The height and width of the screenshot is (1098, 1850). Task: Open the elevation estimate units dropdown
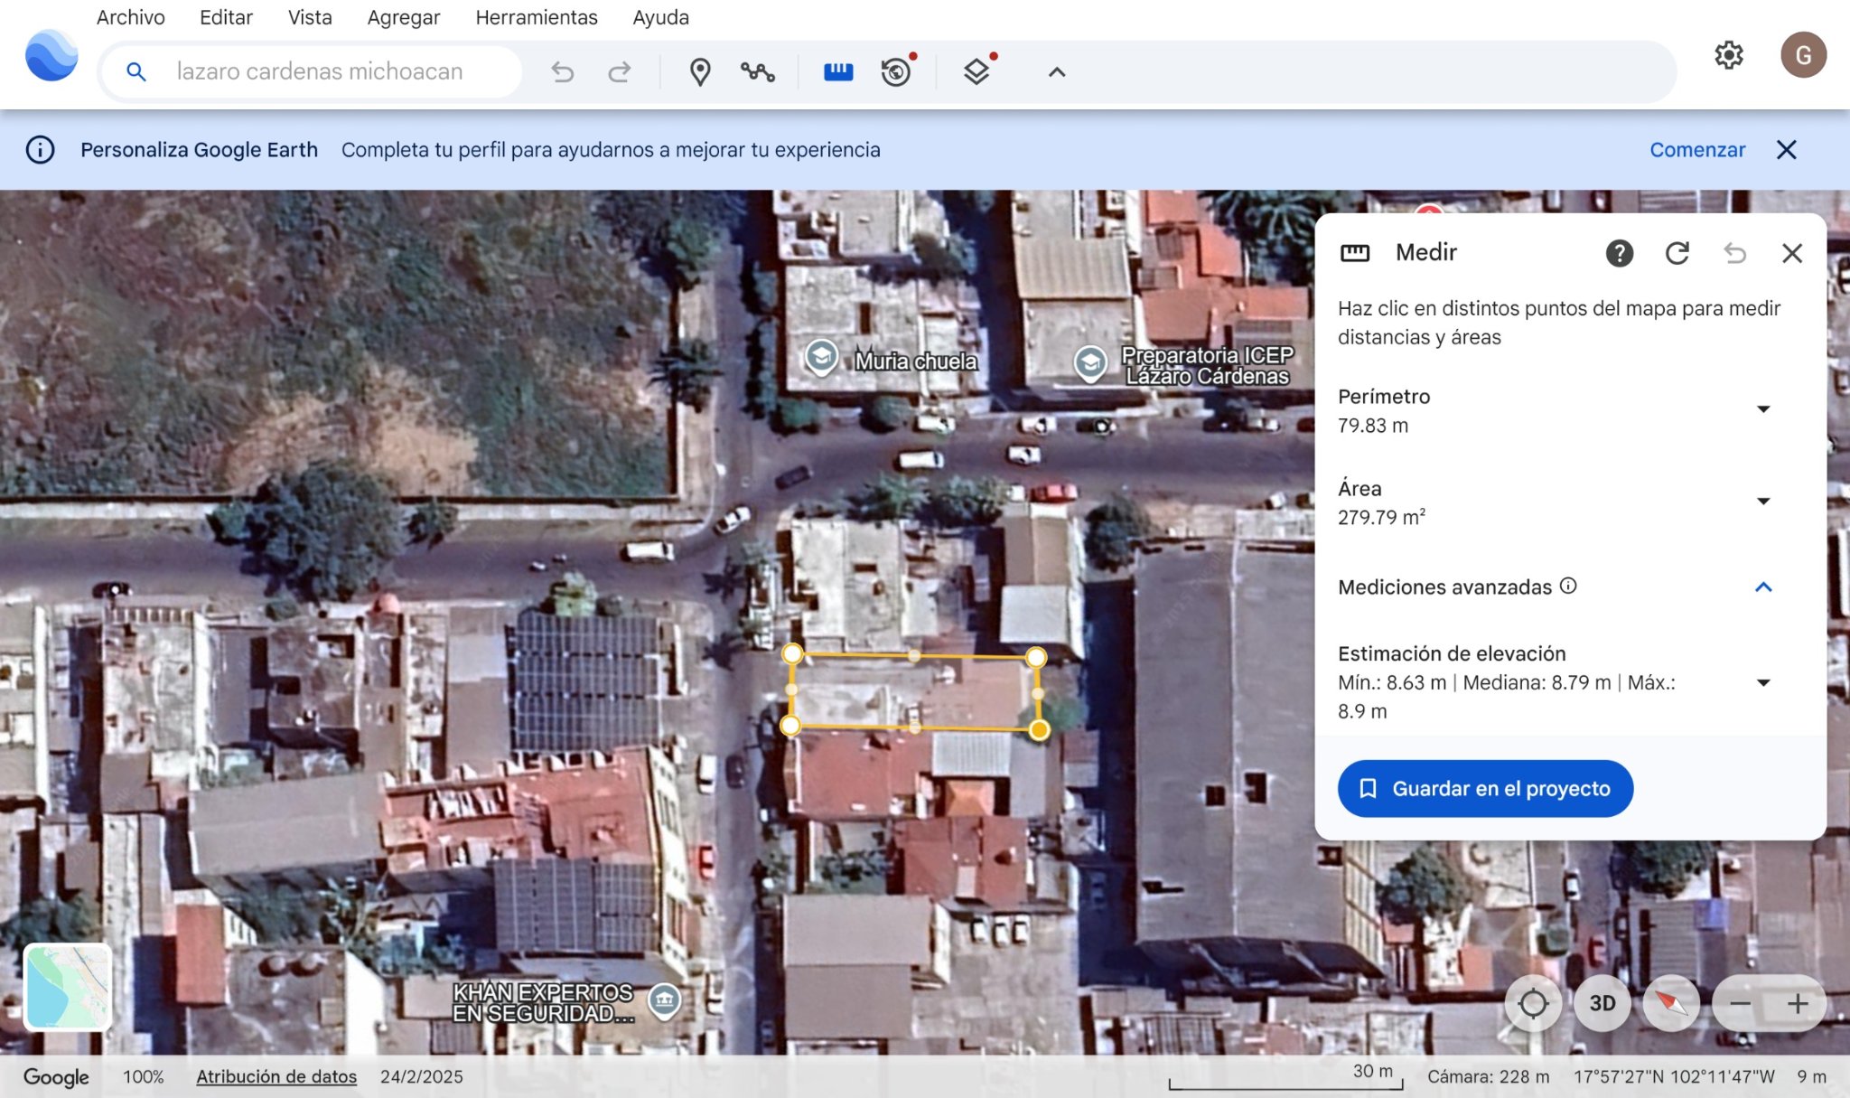1763,683
